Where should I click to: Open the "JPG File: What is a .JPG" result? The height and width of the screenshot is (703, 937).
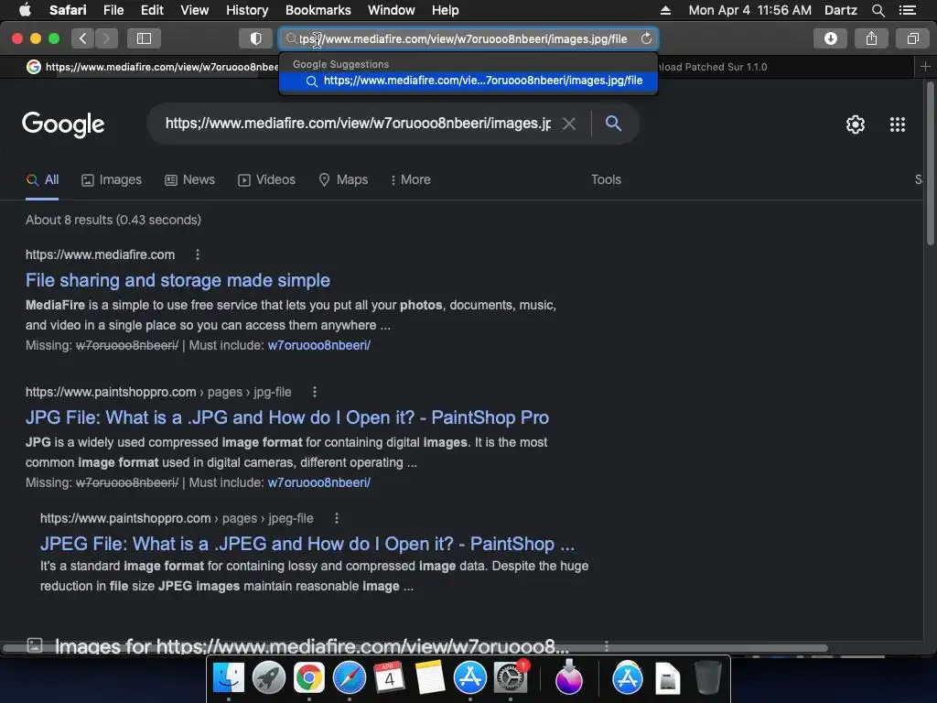(x=286, y=417)
